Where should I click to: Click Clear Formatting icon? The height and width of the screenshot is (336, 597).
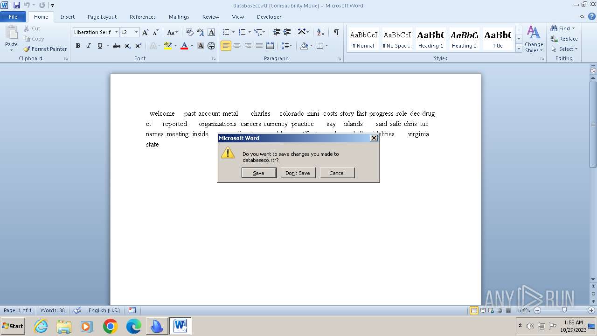click(x=190, y=32)
